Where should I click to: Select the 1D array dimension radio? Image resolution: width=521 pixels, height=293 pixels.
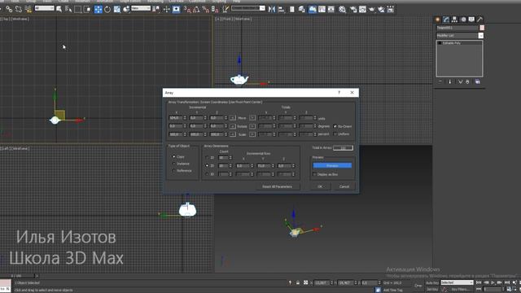[x=207, y=158]
